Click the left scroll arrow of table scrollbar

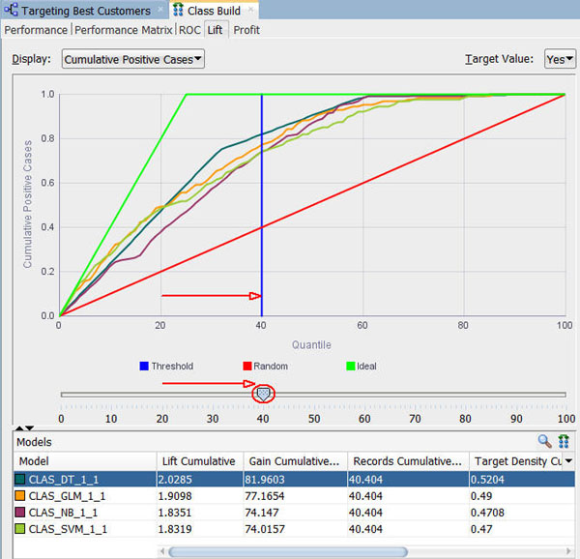162,551
